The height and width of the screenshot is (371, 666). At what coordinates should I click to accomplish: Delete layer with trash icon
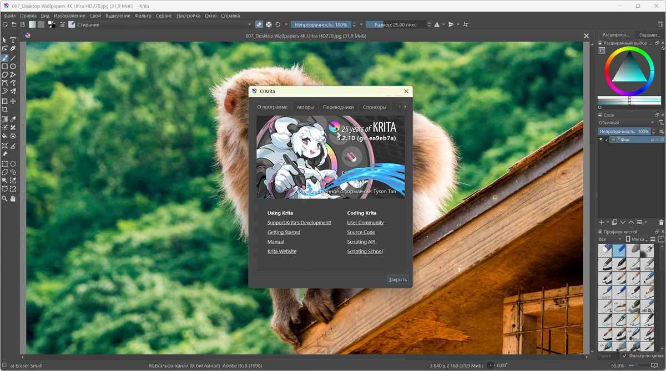click(661, 222)
